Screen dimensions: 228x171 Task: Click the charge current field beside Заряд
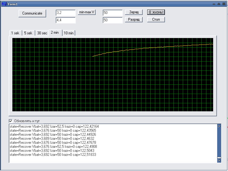[113, 13]
